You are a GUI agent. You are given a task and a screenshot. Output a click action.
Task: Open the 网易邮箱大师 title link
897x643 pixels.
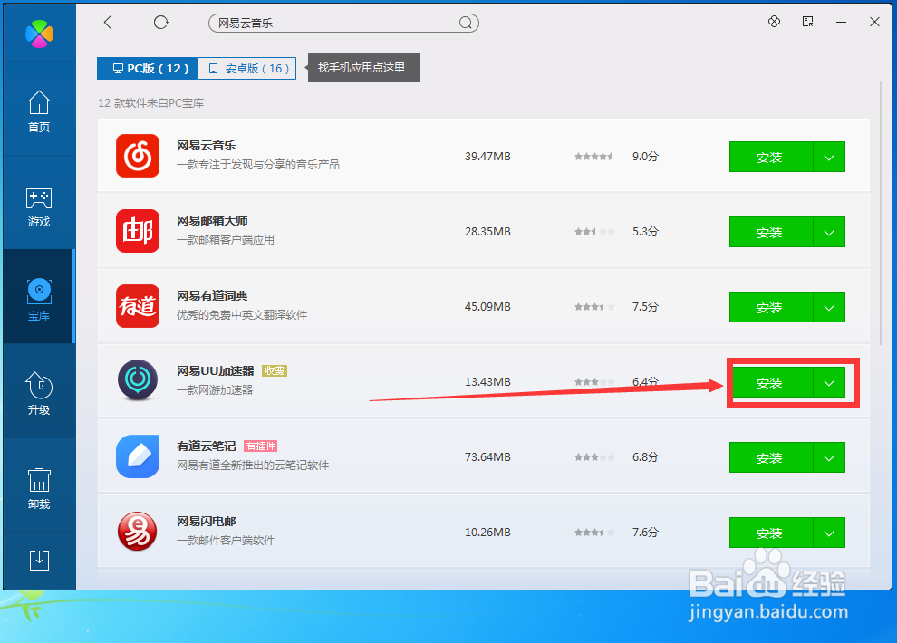[x=212, y=221]
